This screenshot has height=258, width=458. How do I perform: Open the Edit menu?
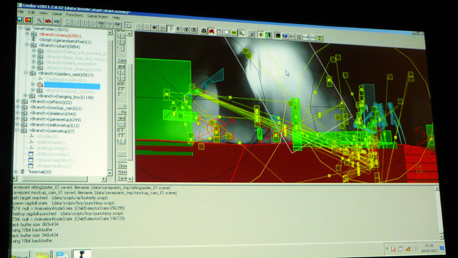pos(31,13)
